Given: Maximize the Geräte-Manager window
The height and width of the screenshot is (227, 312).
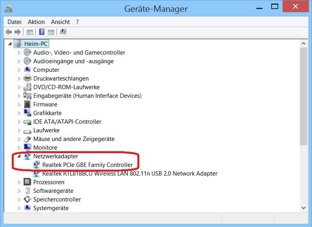Looking at the screenshot, I should coord(275,7).
